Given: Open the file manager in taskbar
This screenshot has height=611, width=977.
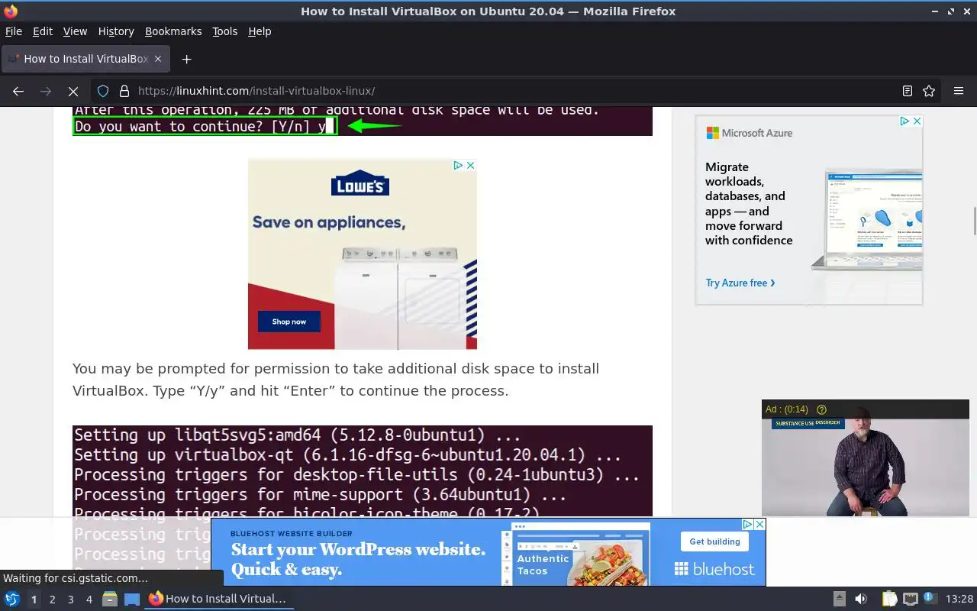Looking at the screenshot, I should click(110, 599).
